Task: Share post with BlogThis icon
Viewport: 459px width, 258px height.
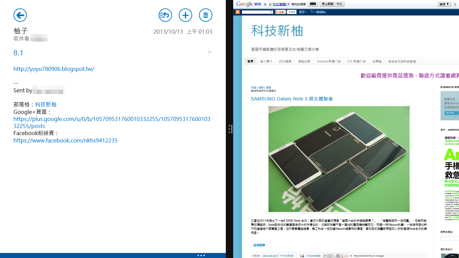Action: pos(330,256)
